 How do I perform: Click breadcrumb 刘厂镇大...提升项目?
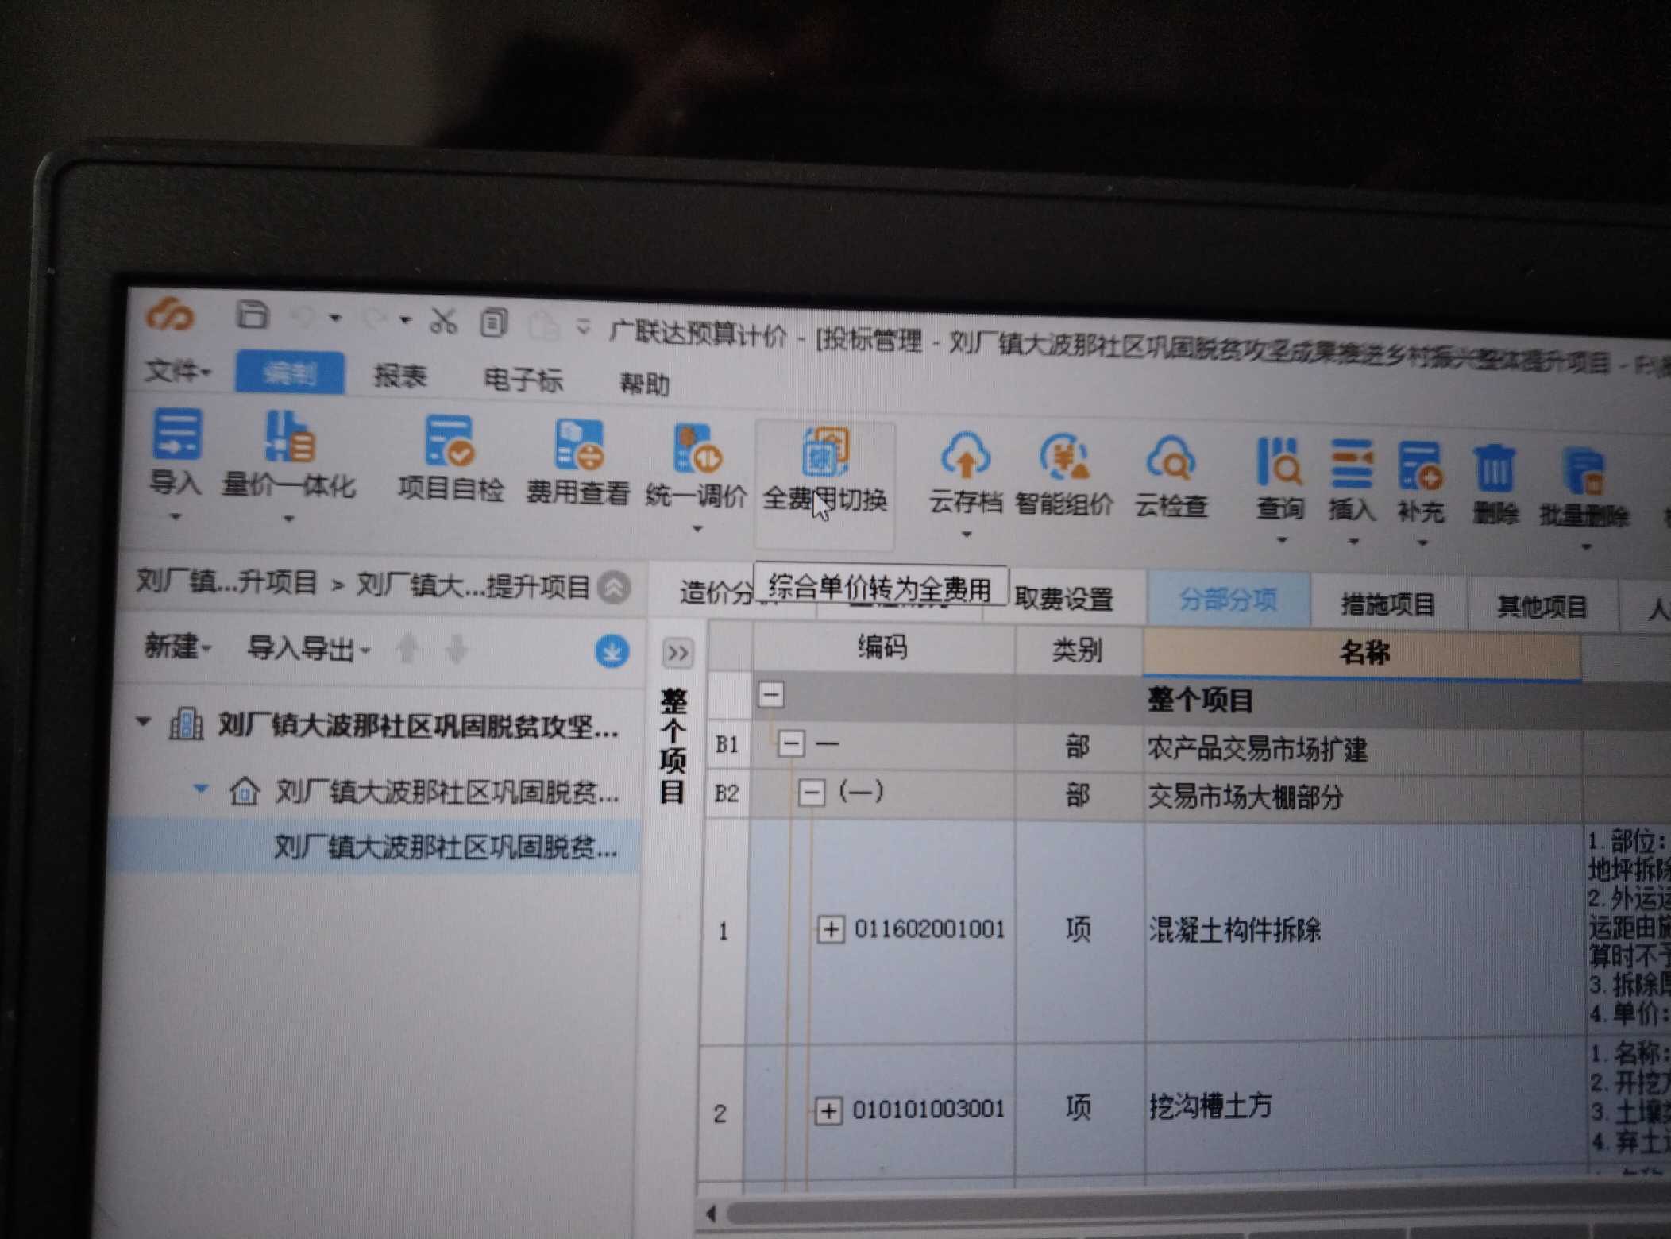click(x=474, y=586)
